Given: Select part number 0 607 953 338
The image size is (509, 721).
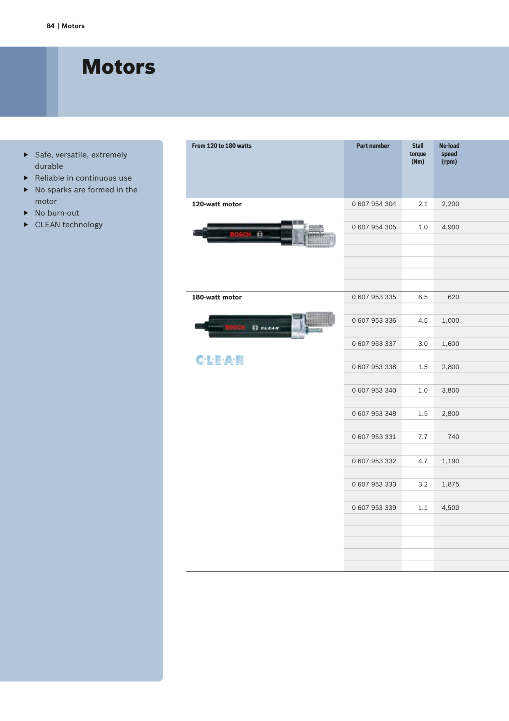Looking at the screenshot, I should 374,367.
